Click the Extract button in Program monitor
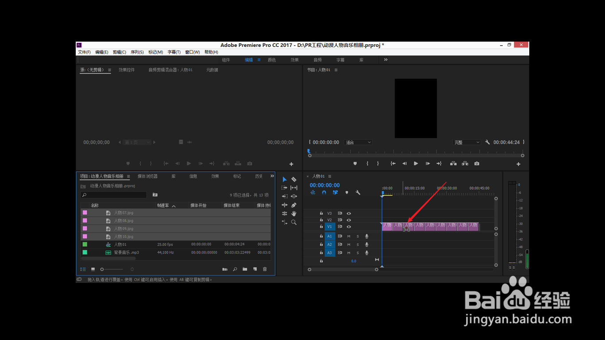The image size is (605, 340). (465, 163)
